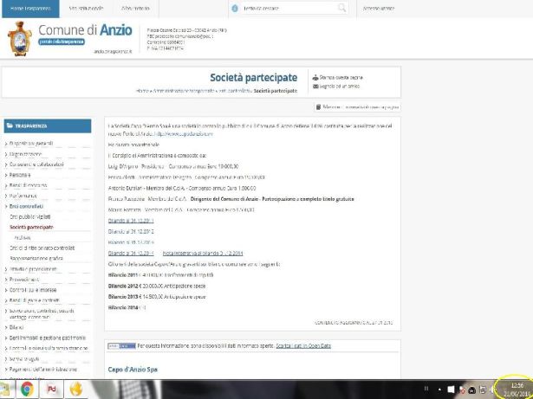This screenshot has width=533, height=399.
Task: Open Archivio under Società partecipate
Action: point(23,238)
